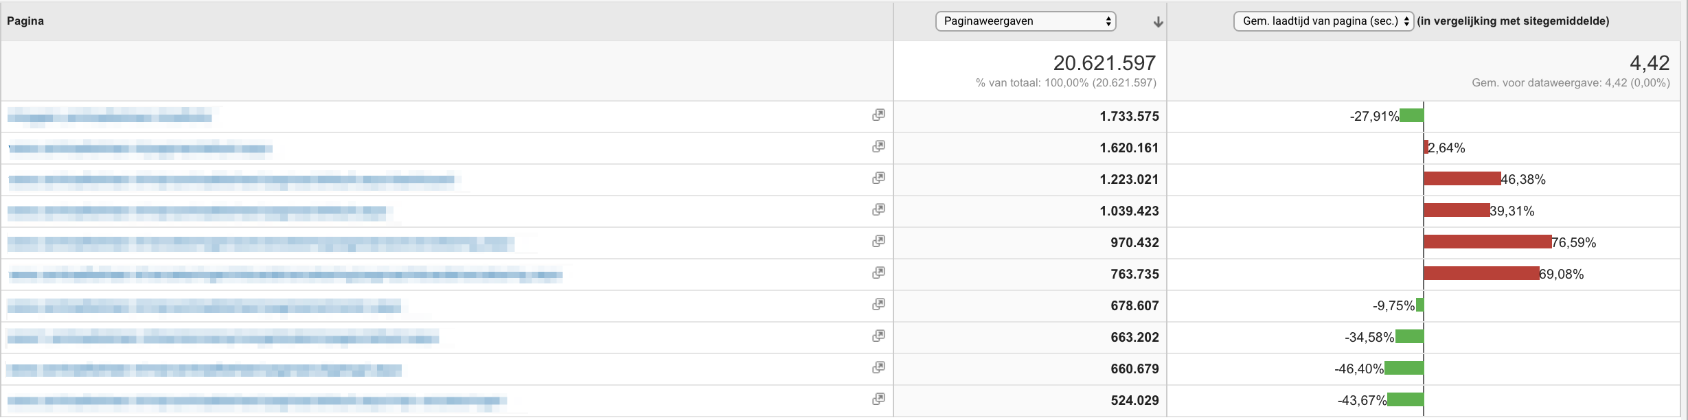Click the red 46,38% load time bar
The width and height of the screenshot is (1688, 420).
[x=1463, y=178]
